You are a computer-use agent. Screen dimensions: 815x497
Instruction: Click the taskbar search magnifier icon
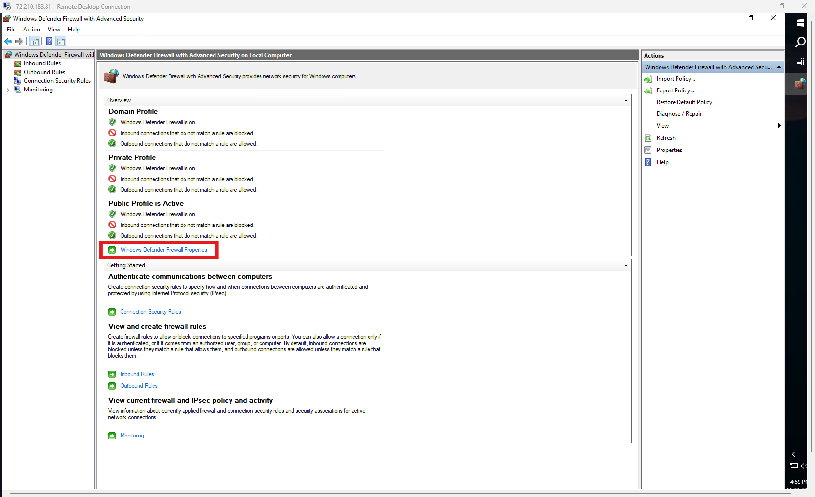click(x=800, y=42)
